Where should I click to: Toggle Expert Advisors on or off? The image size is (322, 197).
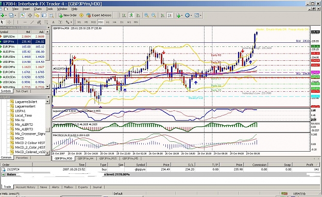point(99,15)
